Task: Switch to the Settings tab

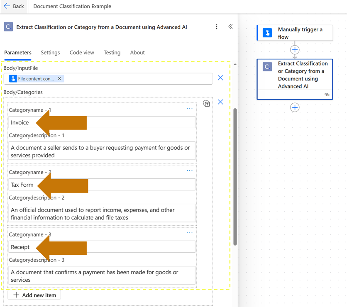Action: point(50,53)
